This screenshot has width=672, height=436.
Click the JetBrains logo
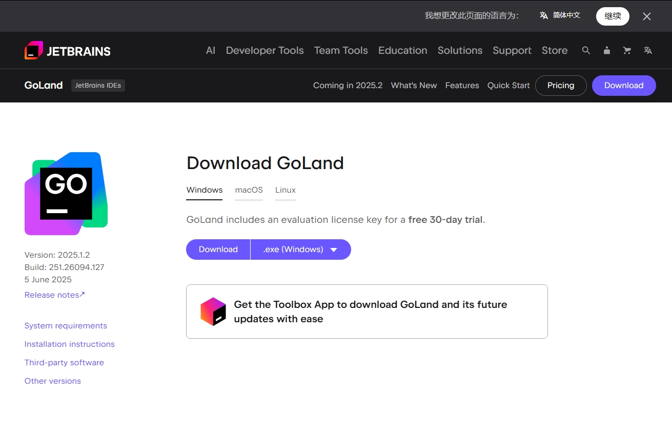point(68,50)
